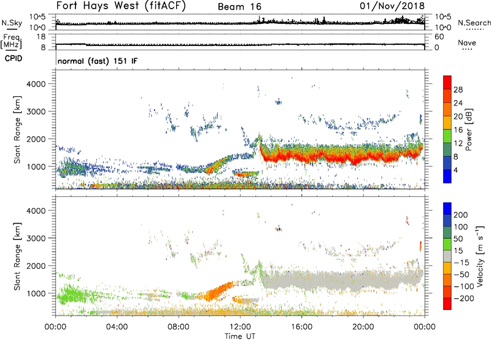Viewport: 491px width, 340px height.
Task: Click the "16:00" time tick label
Action: 301,327
